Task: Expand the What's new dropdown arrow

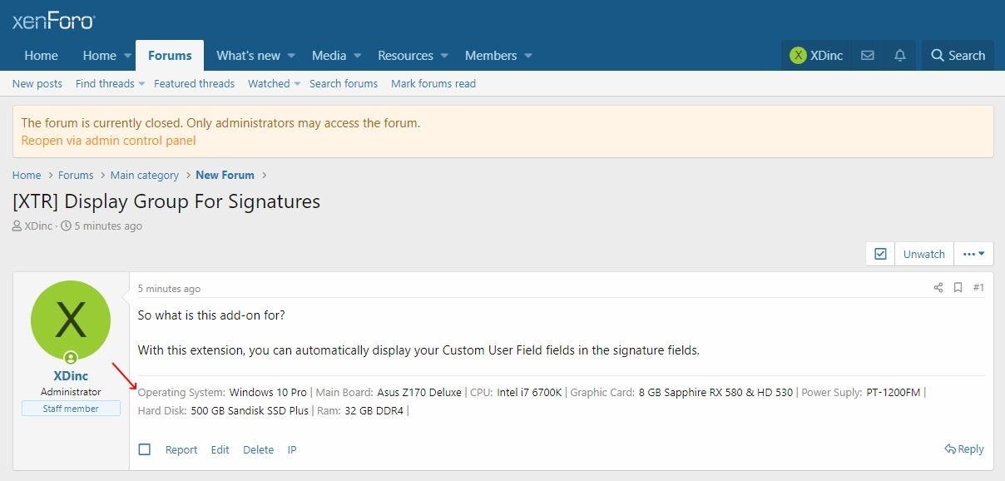Action: (x=292, y=56)
